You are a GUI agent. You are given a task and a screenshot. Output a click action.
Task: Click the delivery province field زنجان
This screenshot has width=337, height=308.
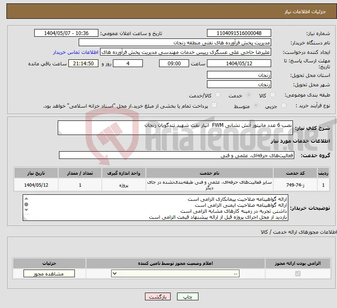(239, 75)
